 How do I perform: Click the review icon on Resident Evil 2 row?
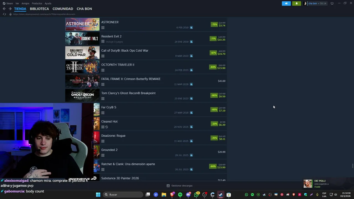pyautogui.click(x=191, y=42)
